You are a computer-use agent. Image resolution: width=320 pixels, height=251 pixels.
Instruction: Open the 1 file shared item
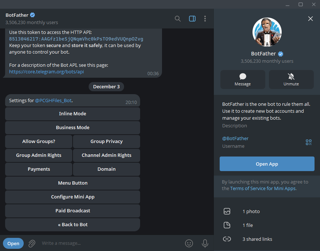tap(248, 225)
